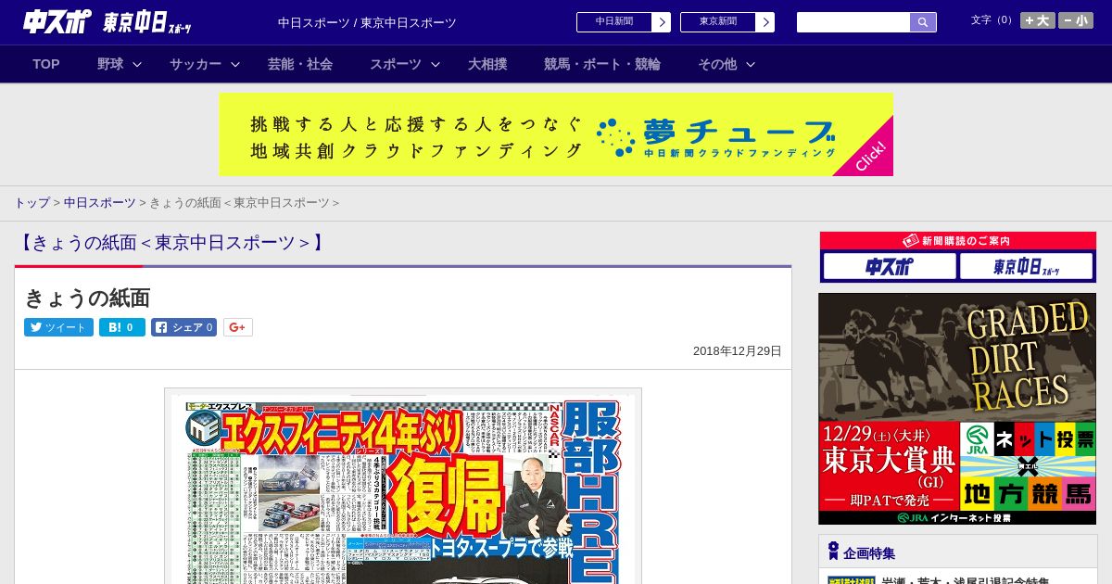Focus the header search input field
Screen dimensions: 1112x584
pos(853,22)
